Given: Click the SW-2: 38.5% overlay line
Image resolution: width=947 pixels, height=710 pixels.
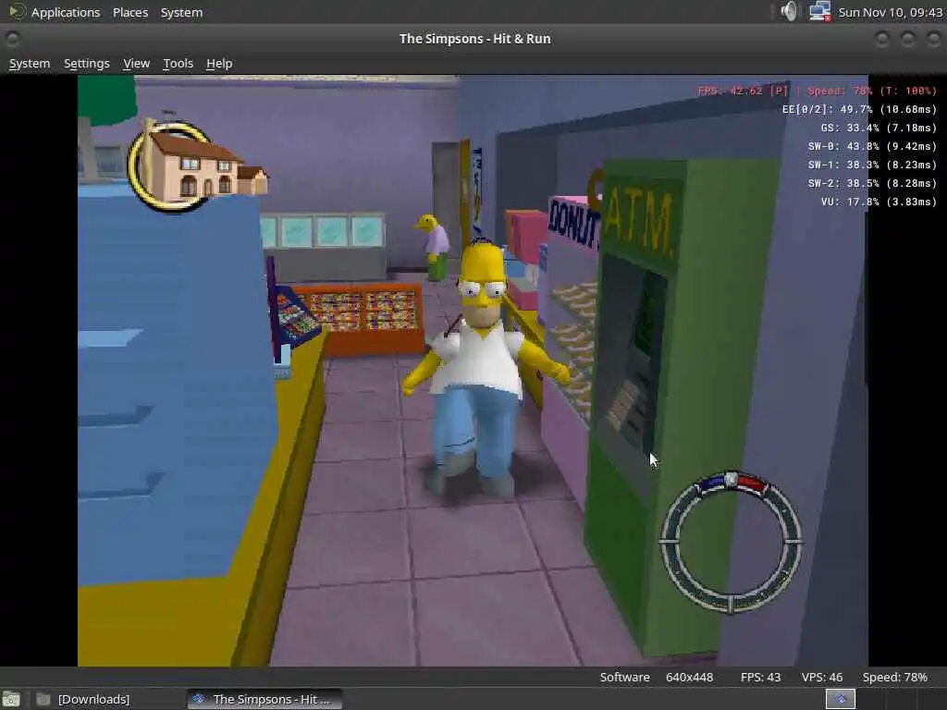Looking at the screenshot, I should (872, 183).
